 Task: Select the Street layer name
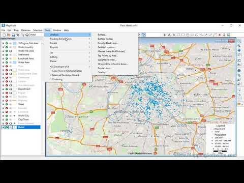click(21, 104)
